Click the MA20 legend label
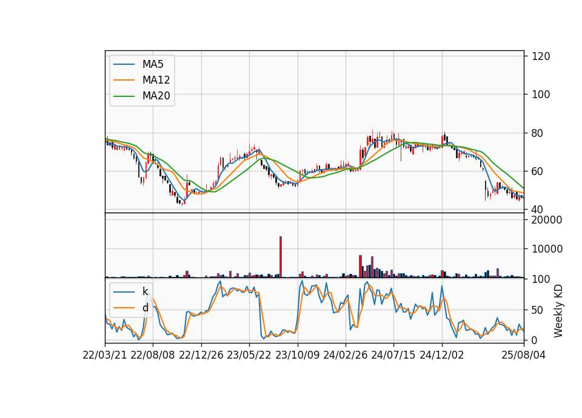 point(156,96)
